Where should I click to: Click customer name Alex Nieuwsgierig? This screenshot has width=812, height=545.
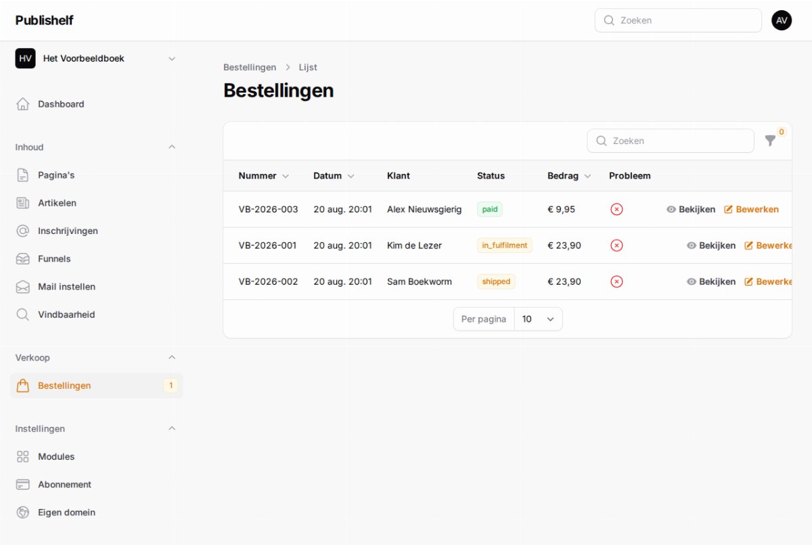coord(424,210)
